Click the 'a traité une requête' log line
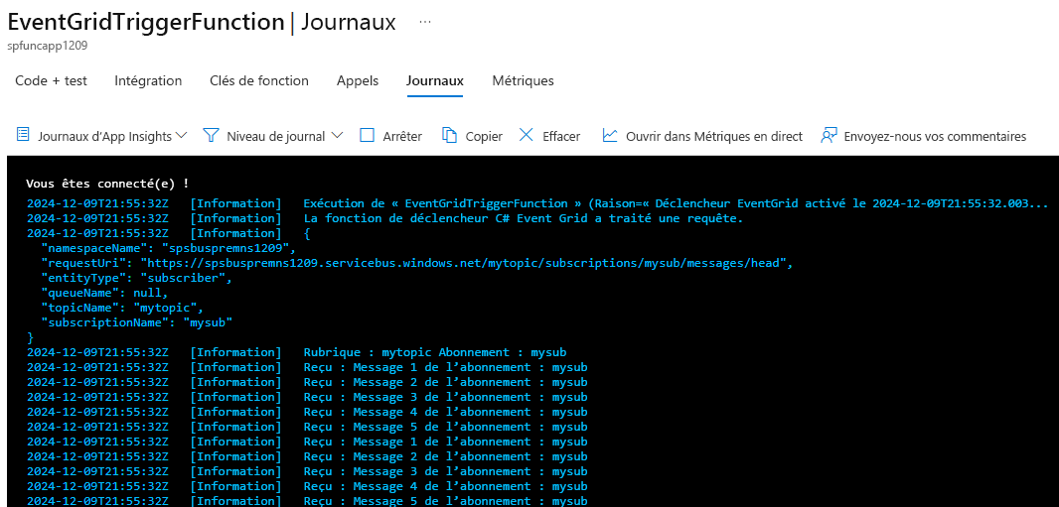The height and width of the screenshot is (507, 1059). click(x=385, y=217)
